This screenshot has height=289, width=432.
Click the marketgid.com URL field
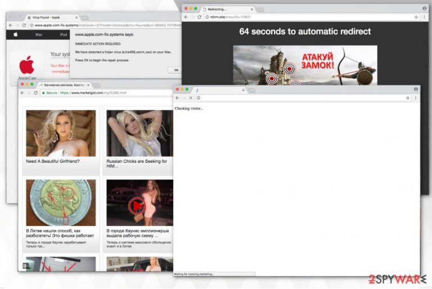106,93
